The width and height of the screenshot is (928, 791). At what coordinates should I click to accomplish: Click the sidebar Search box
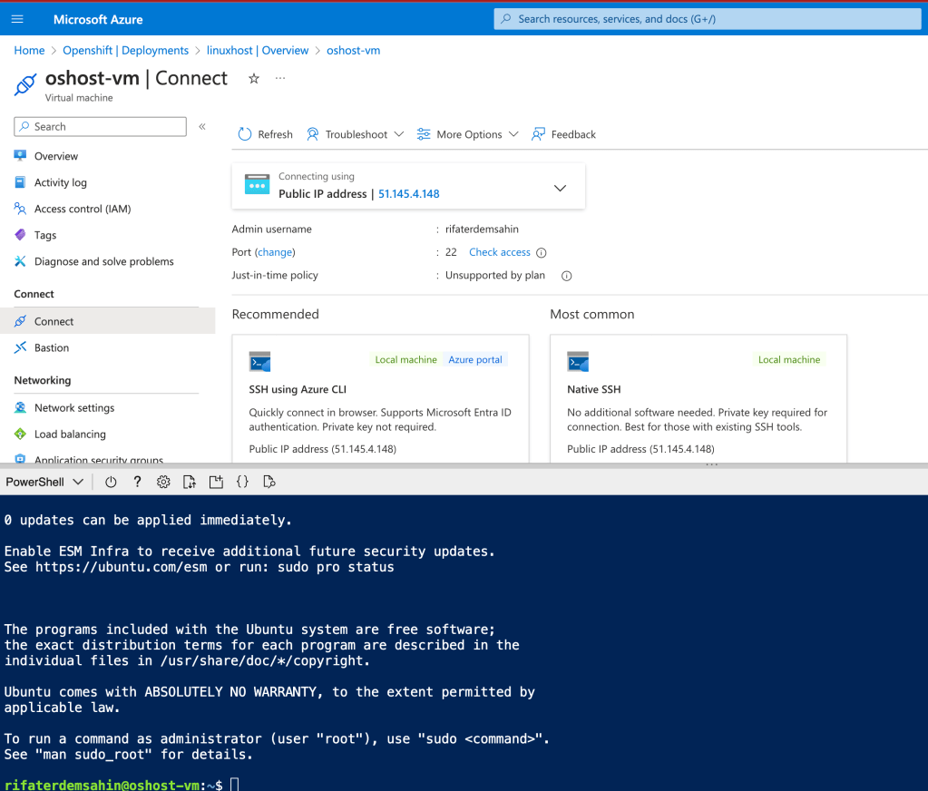coord(100,127)
